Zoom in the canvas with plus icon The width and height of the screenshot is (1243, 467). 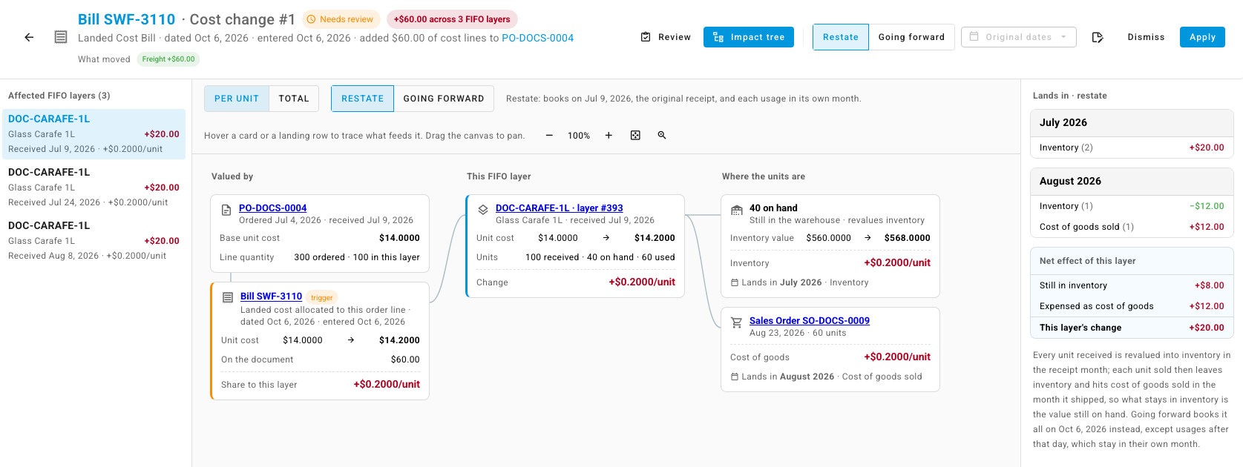[609, 136]
